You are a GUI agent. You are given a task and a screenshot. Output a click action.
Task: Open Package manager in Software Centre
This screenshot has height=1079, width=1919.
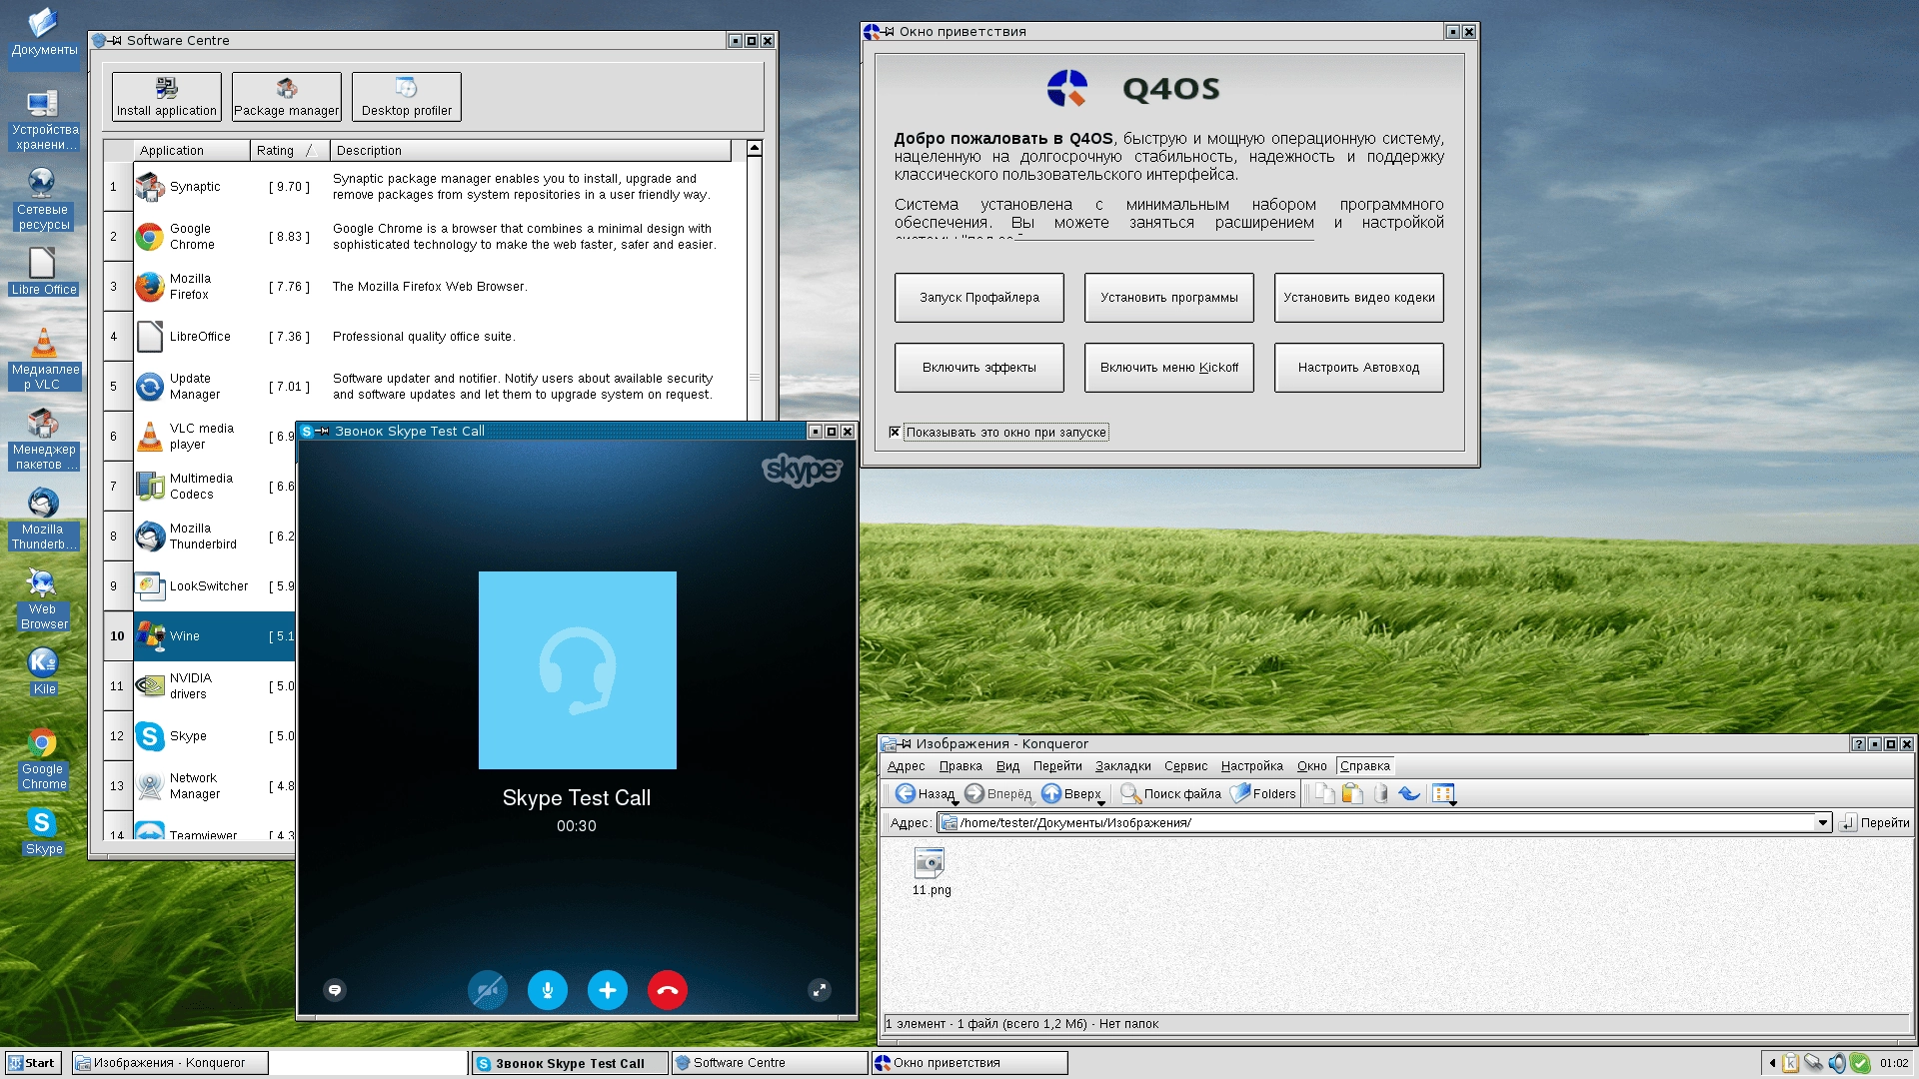click(x=287, y=97)
